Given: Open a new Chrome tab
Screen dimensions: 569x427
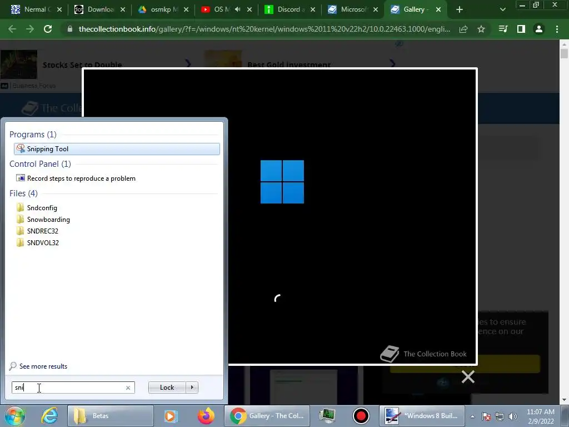Looking at the screenshot, I should pyautogui.click(x=460, y=9).
